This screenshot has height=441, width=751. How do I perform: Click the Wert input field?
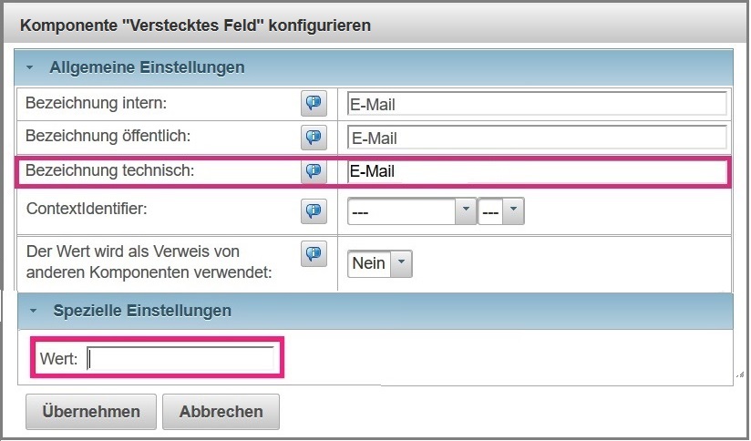tap(180, 359)
